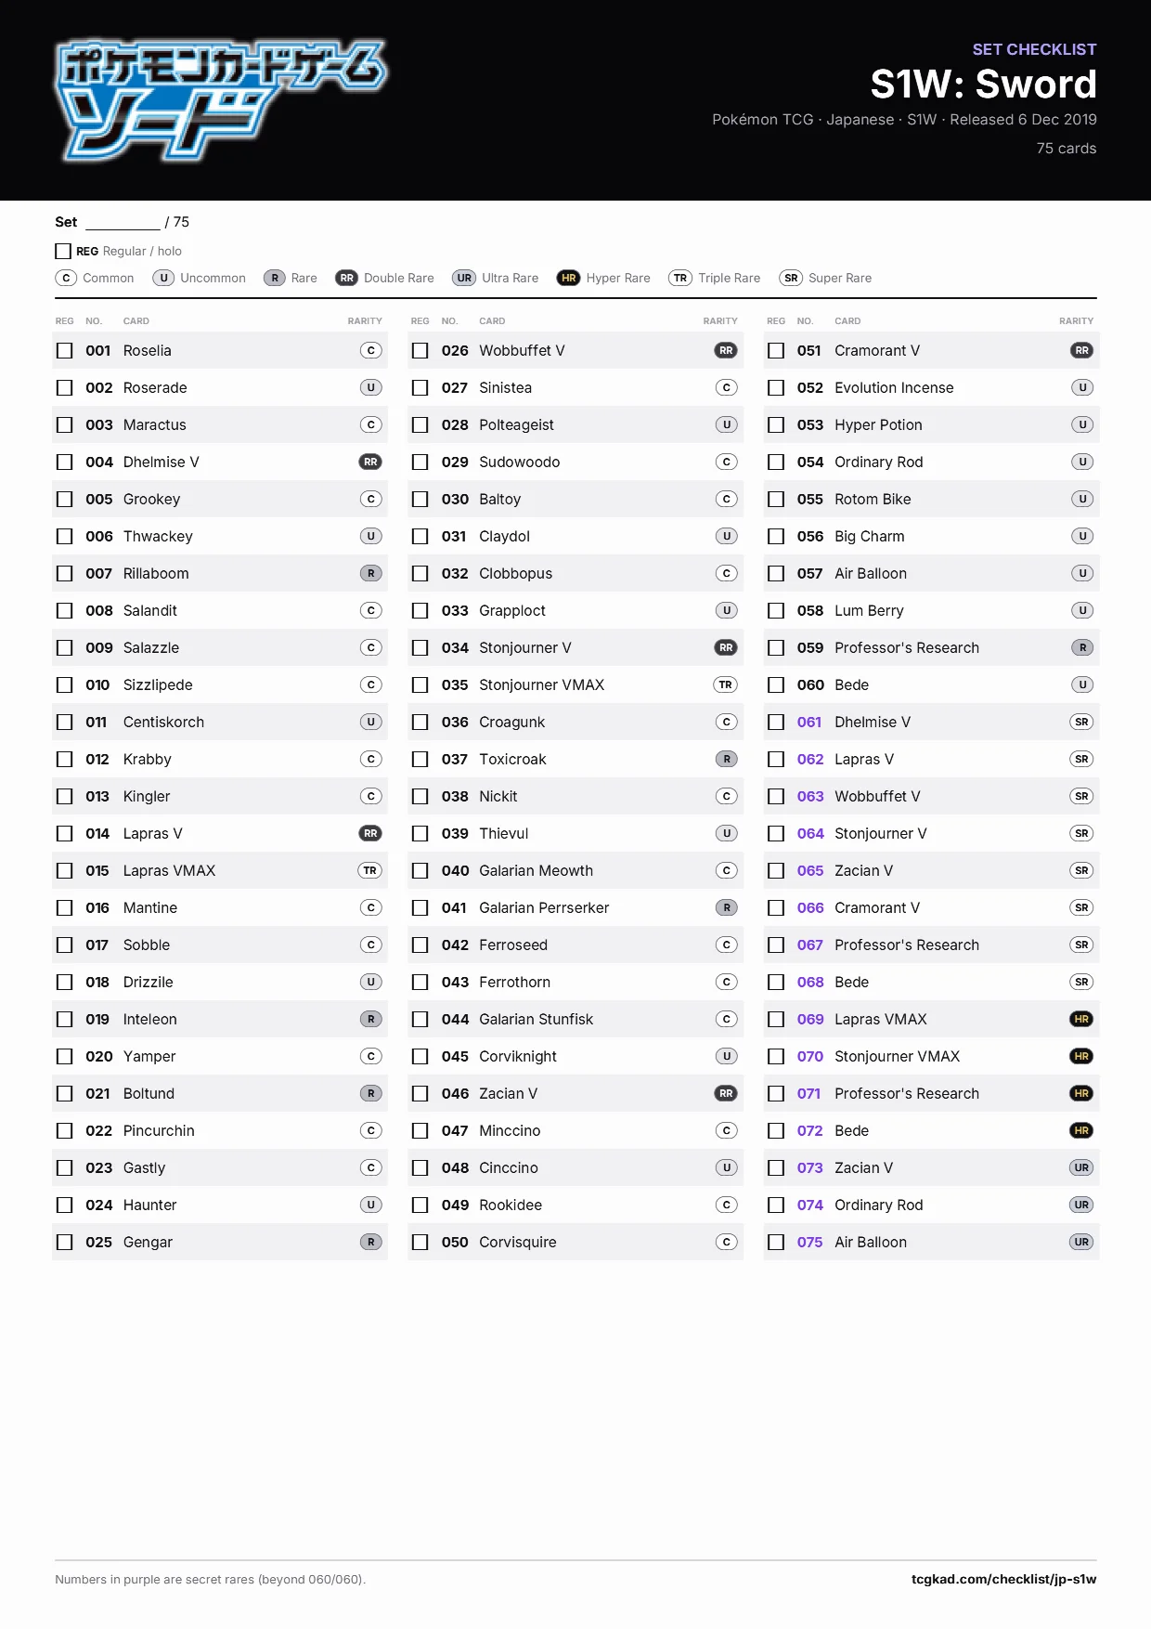Click the Double Rare RR legend badge
The height and width of the screenshot is (1629, 1151).
(x=347, y=278)
